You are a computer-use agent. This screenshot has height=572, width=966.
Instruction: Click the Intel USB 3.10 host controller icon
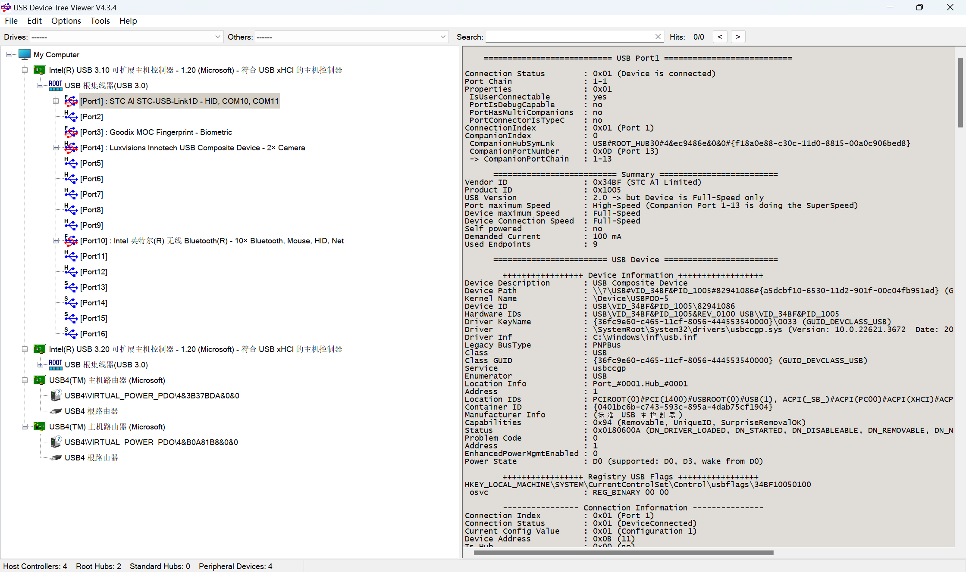(x=40, y=70)
